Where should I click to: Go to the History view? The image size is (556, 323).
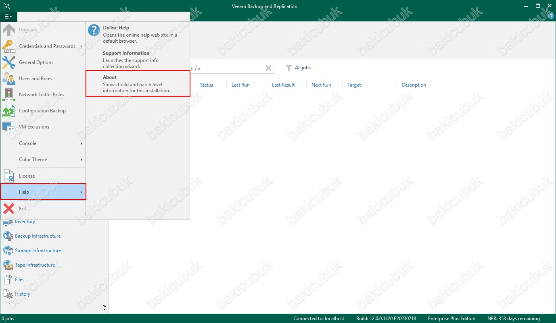23,294
